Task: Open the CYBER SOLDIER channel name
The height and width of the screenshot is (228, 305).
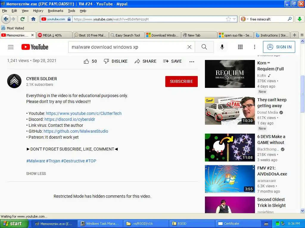Action: pos(41,79)
